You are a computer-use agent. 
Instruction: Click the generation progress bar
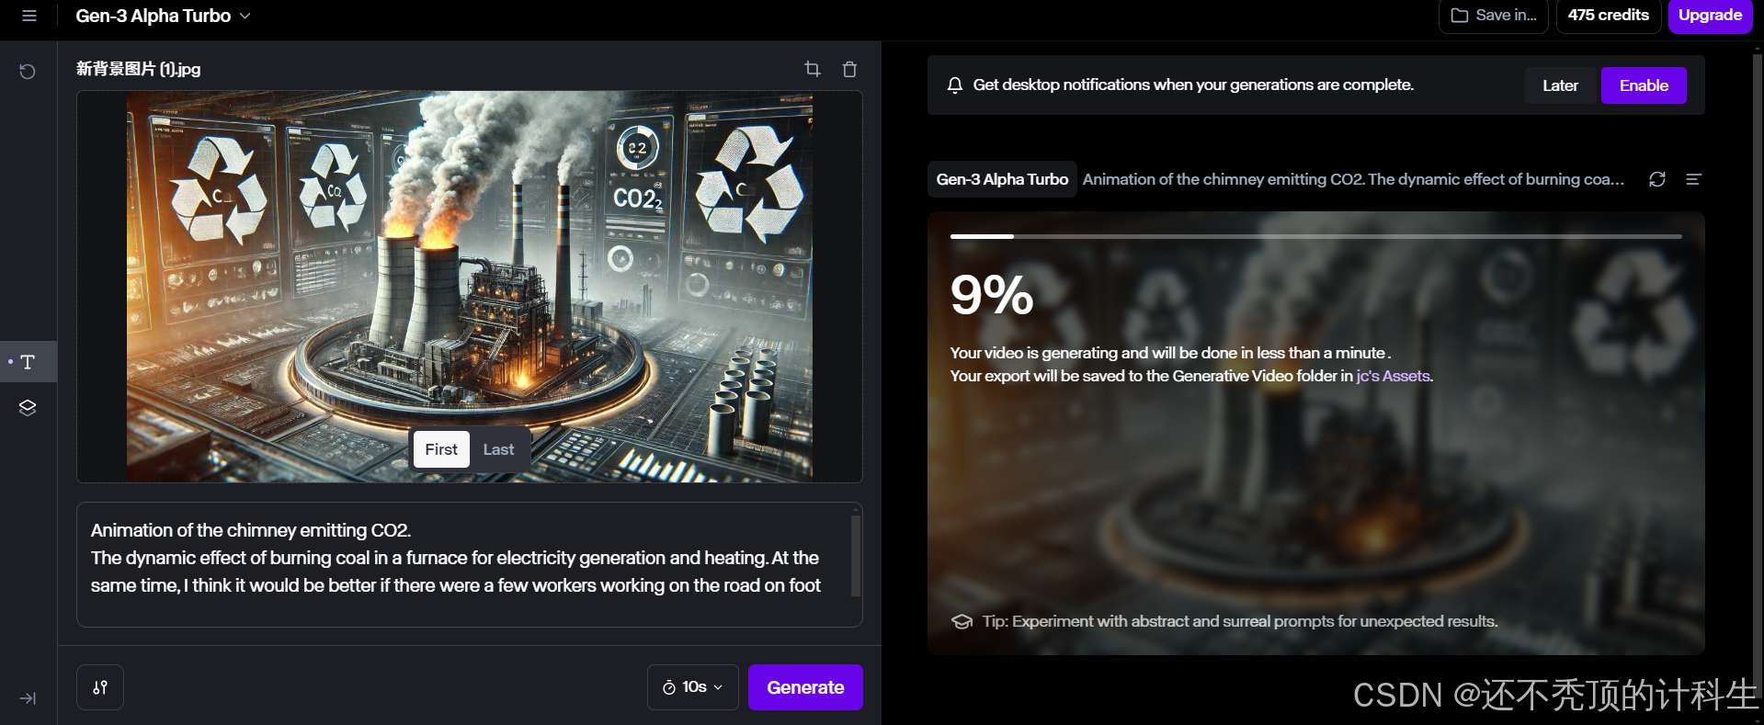[x=1316, y=236]
